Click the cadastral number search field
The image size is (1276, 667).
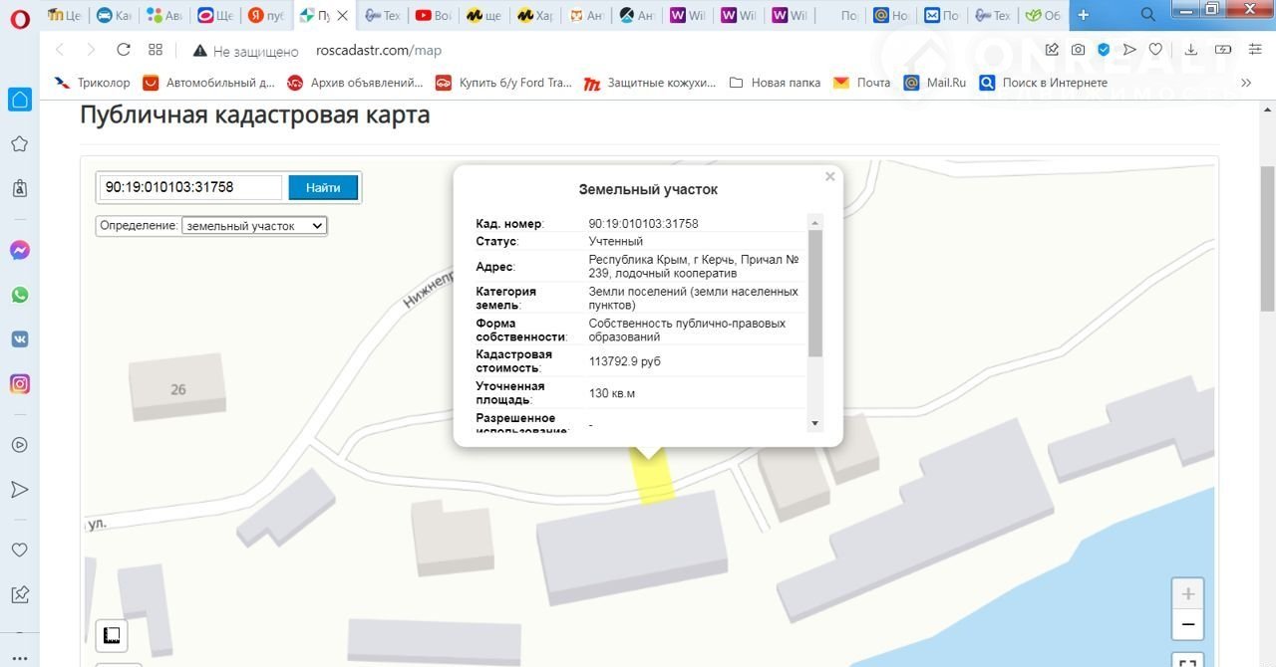click(x=190, y=187)
